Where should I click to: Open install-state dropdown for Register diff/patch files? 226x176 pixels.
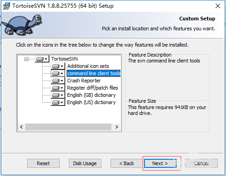coord(58,88)
